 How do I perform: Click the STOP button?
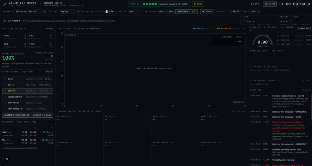pyautogui.click(x=221, y=12)
